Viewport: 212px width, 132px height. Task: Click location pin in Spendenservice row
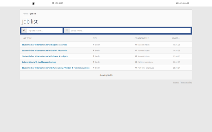(x=94, y=45)
